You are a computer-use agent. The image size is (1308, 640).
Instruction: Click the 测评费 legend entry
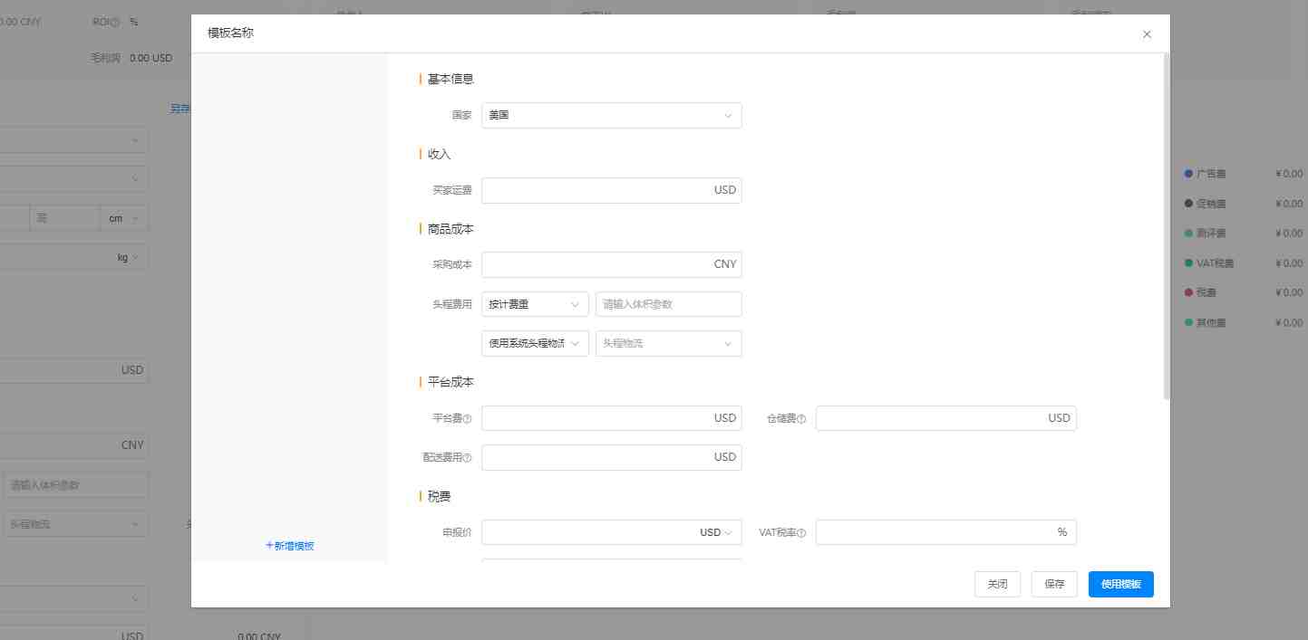pyautogui.click(x=1205, y=233)
